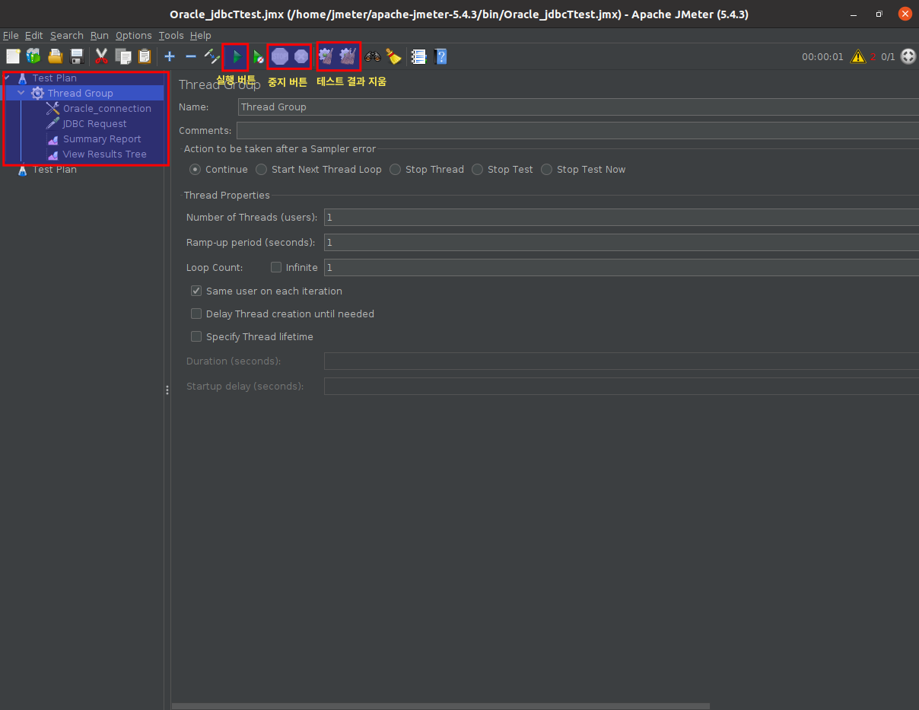Click the Copy icon in toolbar
The image size is (919, 710).
pyautogui.click(x=123, y=56)
